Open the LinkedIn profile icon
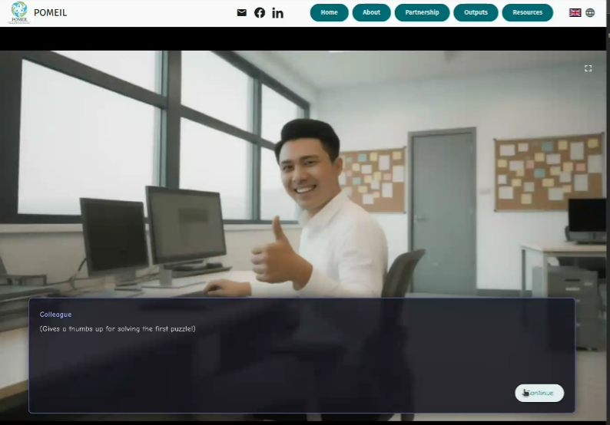This screenshot has height=425, width=610. click(x=277, y=13)
